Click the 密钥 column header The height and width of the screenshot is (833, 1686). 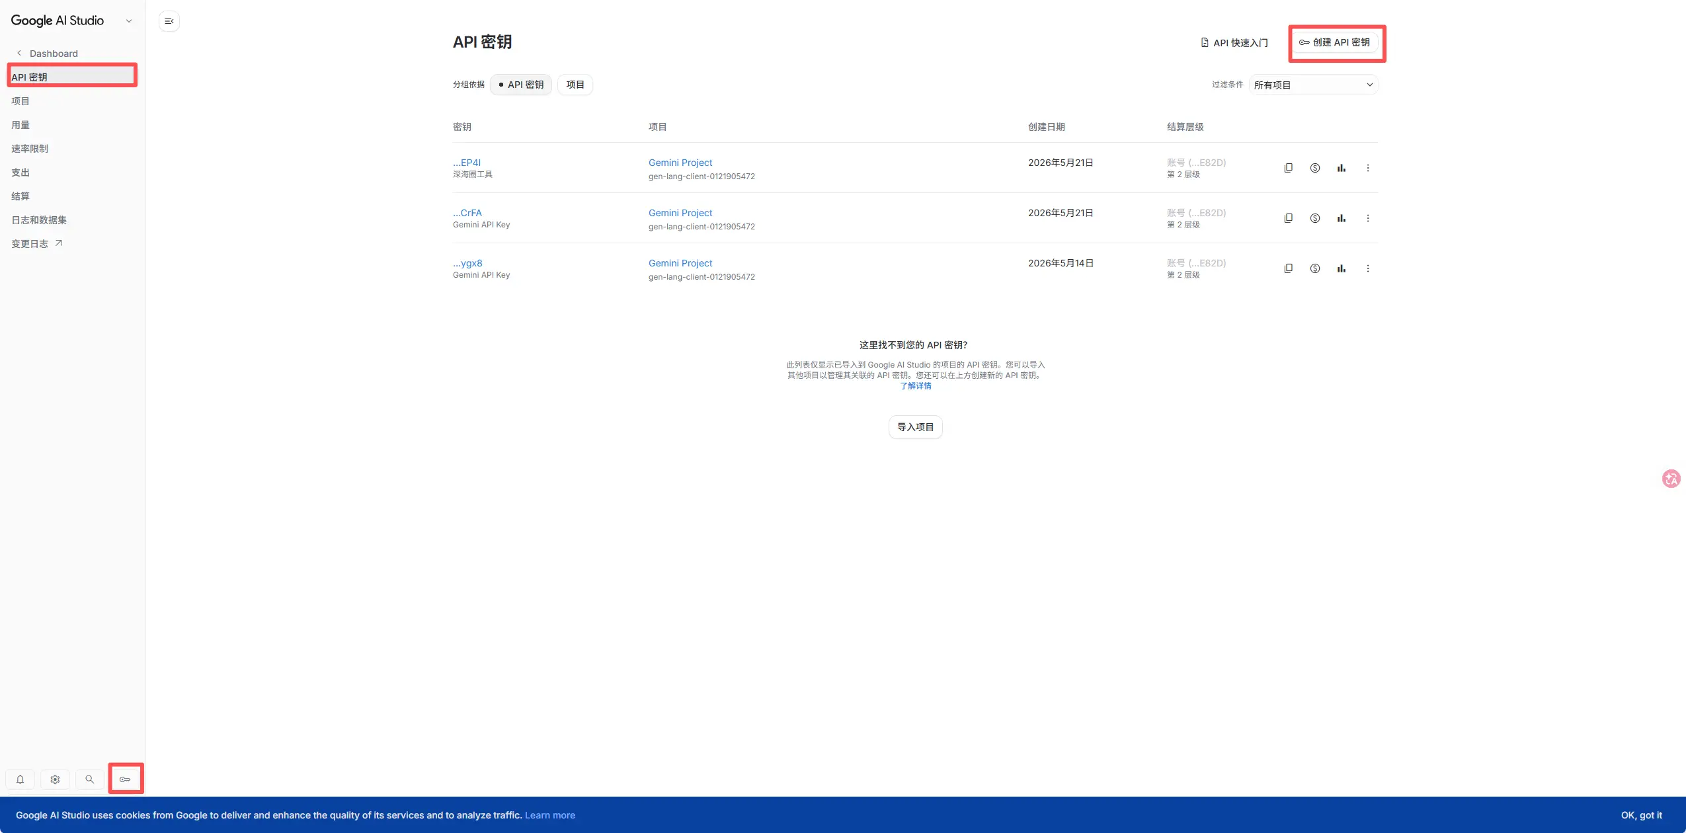462,127
